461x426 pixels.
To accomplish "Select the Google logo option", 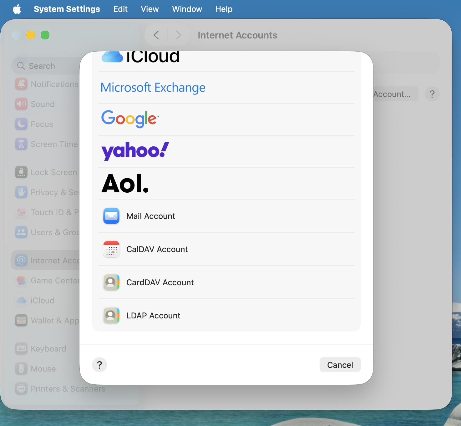I will tap(130, 119).
